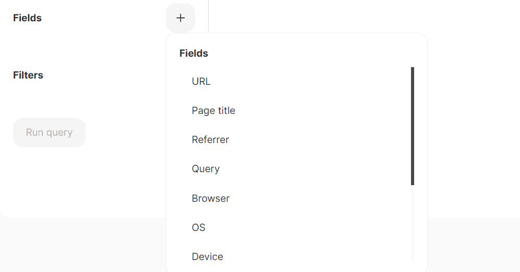The height and width of the screenshot is (272, 520).
Task: Add the Browser field
Action: click(x=211, y=199)
